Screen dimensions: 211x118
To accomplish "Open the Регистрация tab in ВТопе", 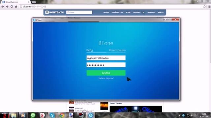I will [117, 50].
